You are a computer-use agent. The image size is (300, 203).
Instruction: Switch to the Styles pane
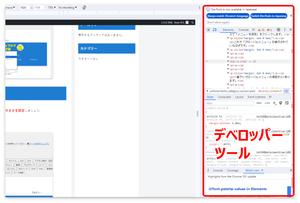coord(210,97)
